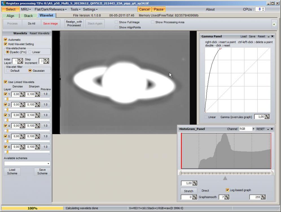
Task: Adjust Layer 2 Sharpen spinner icon
Action: pyautogui.click(x=38, y=104)
